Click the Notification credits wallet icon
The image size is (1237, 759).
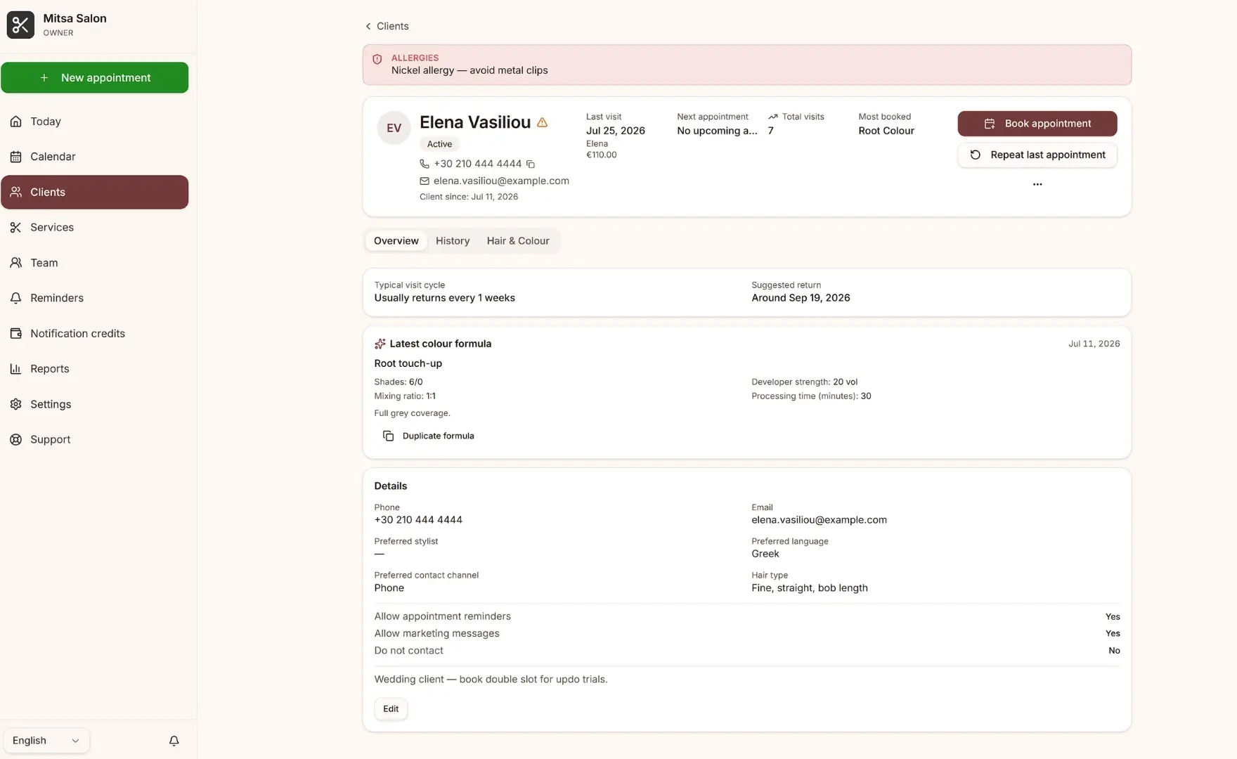pos(15,333)
